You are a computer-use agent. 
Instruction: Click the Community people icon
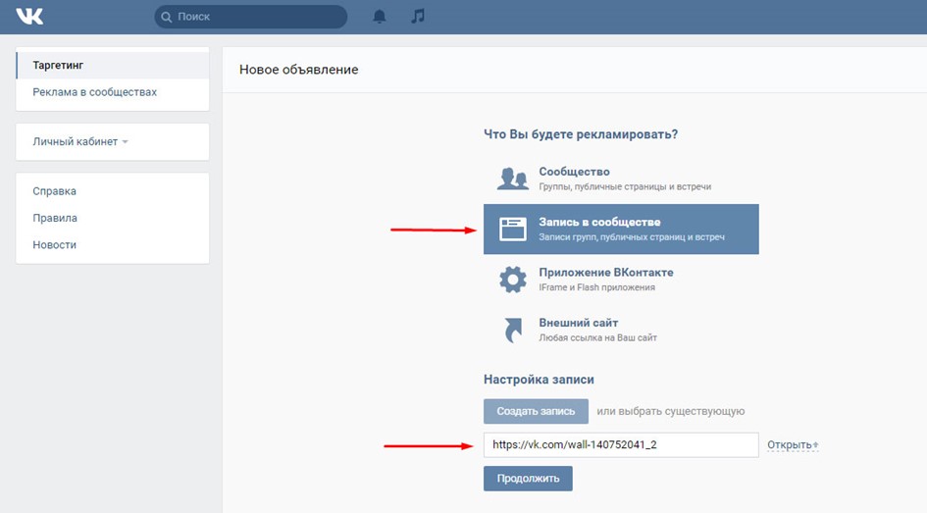(513, 179)
